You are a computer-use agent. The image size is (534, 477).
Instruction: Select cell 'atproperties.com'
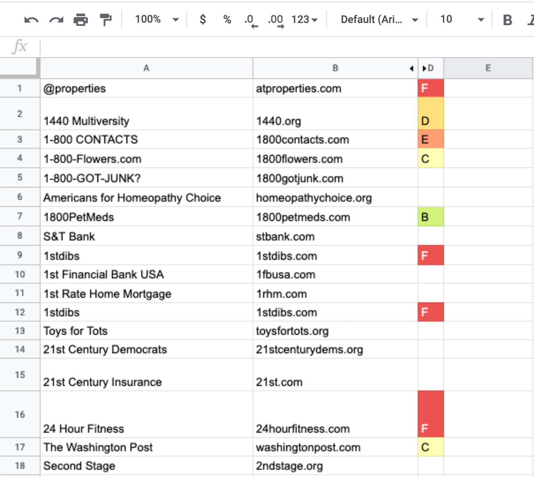tap(335, 88)
